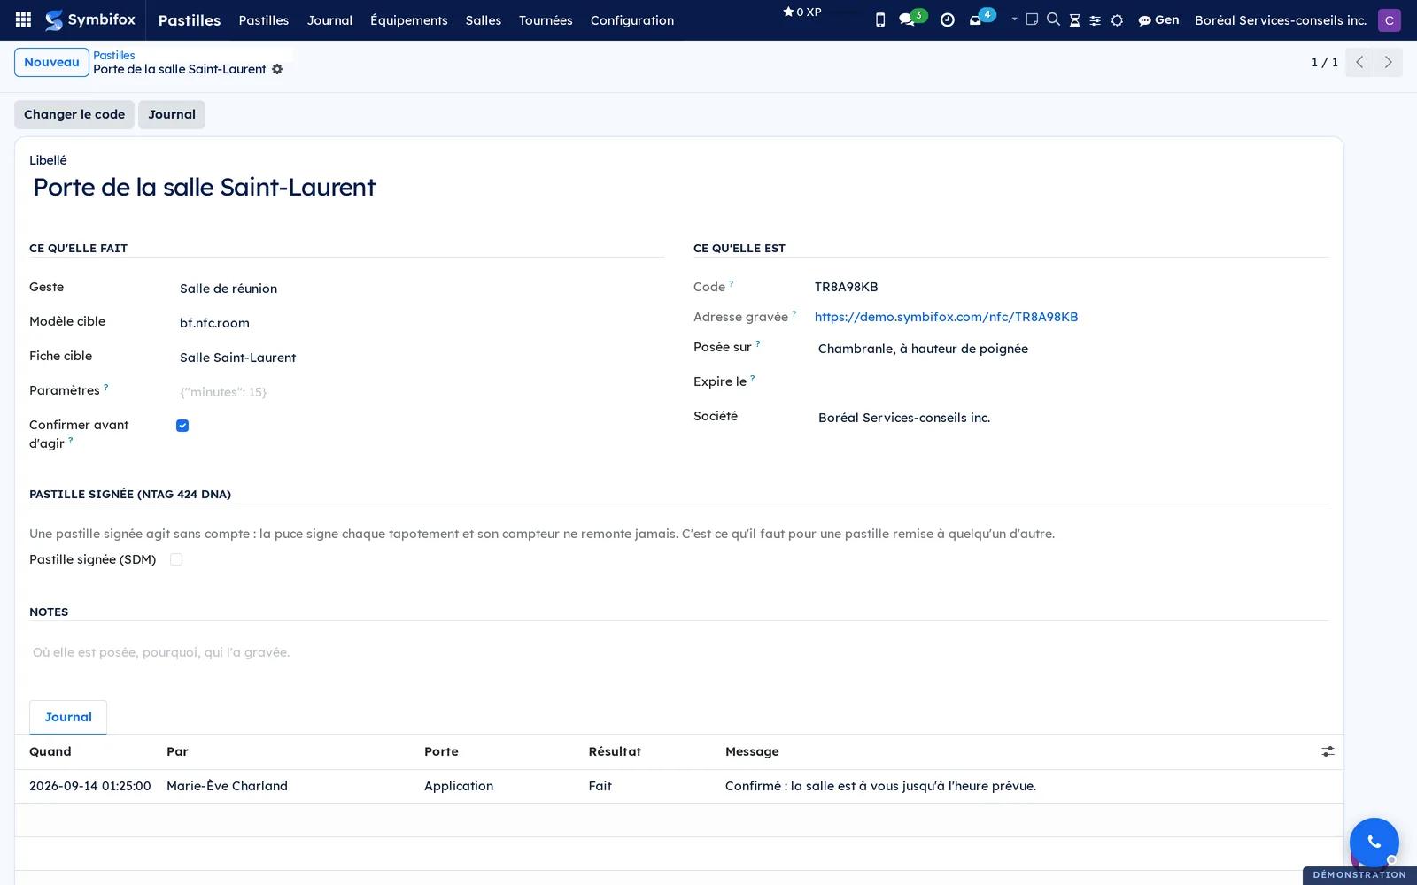The image size is (1417, 885).
Task: Click Marie-Ève Charland cell in journal
Action: click(227, 786)
